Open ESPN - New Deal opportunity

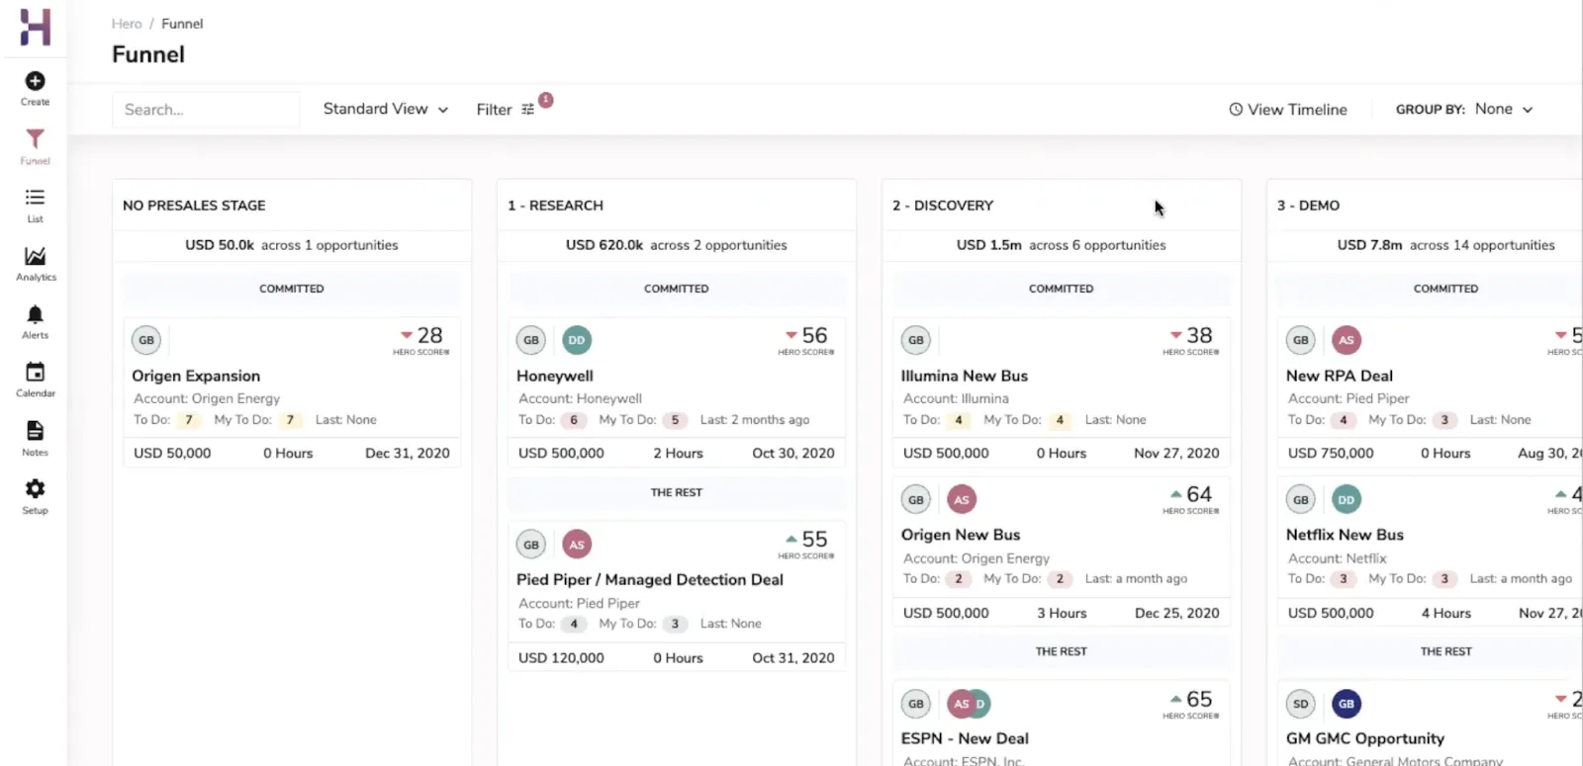(965, 738)
